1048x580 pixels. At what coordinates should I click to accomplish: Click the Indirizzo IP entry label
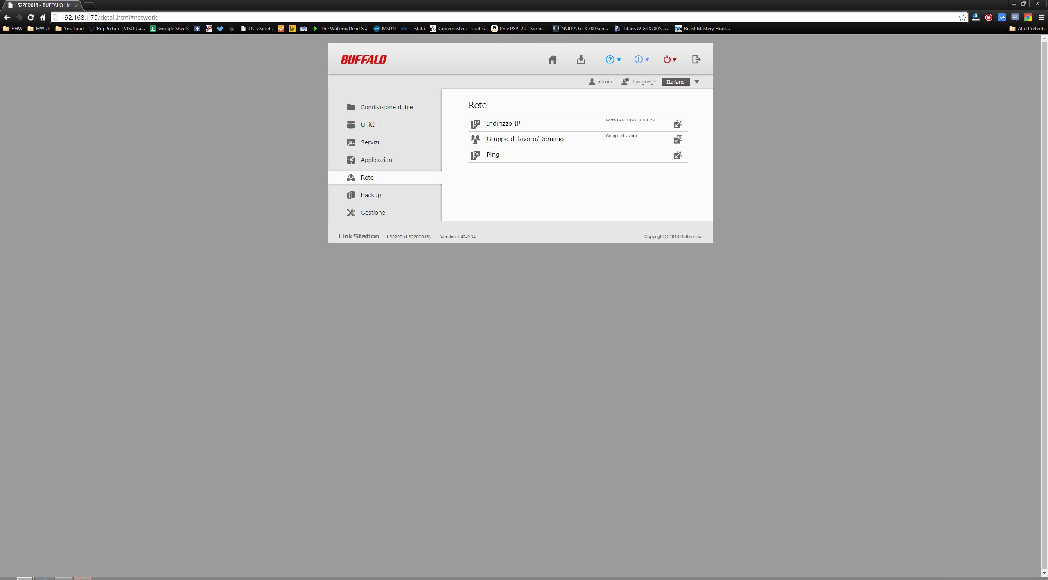tap(503, 124)
